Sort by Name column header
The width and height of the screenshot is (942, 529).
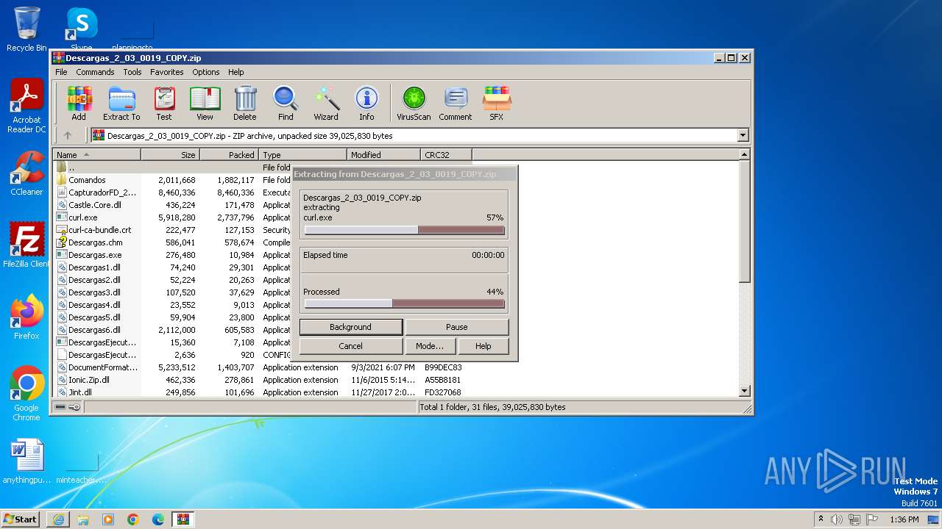pos(96,154)
